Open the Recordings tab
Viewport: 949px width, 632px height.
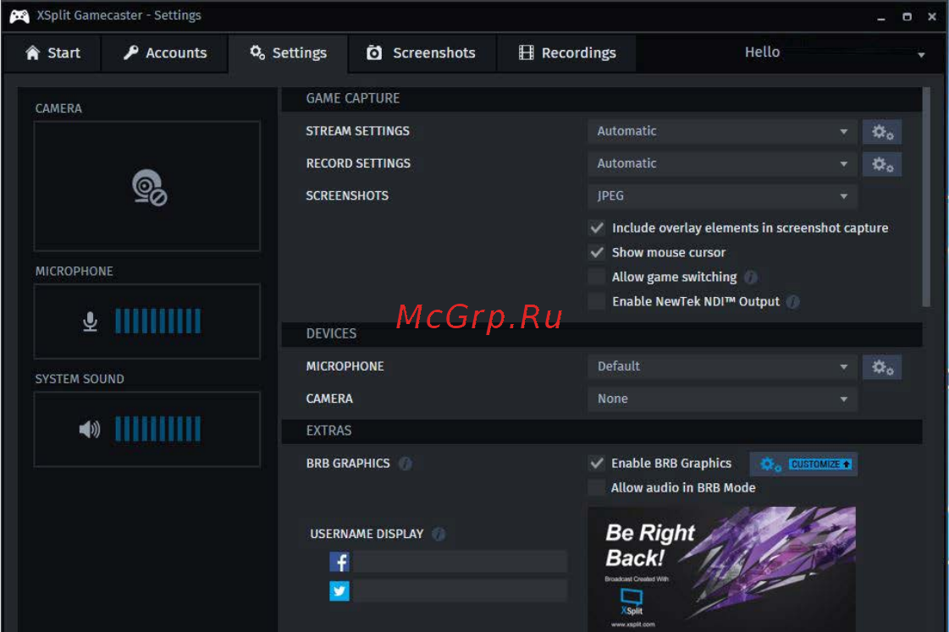tap(567, 53)
